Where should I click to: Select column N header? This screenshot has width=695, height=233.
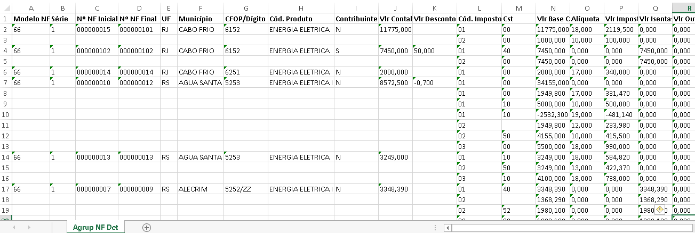pos(553,8)
